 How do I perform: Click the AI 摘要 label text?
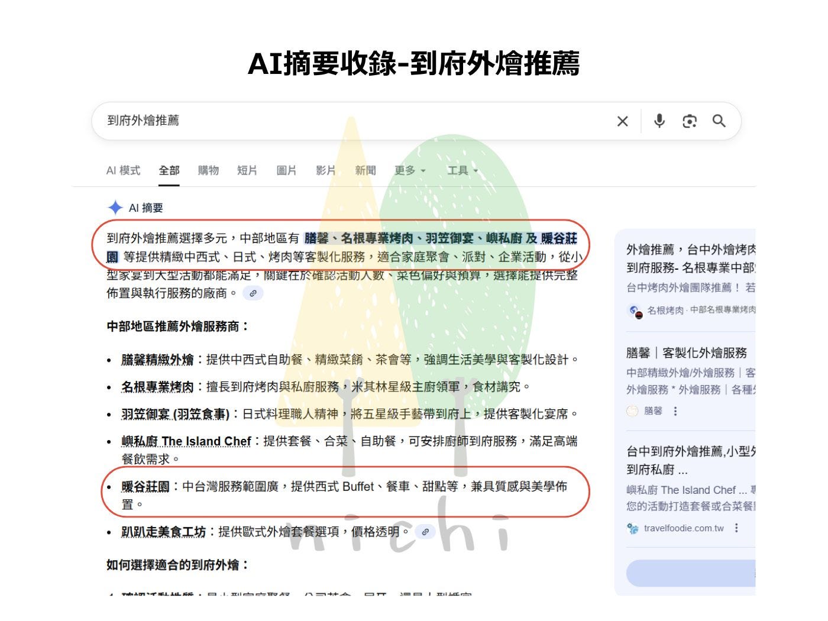point(145,208)
